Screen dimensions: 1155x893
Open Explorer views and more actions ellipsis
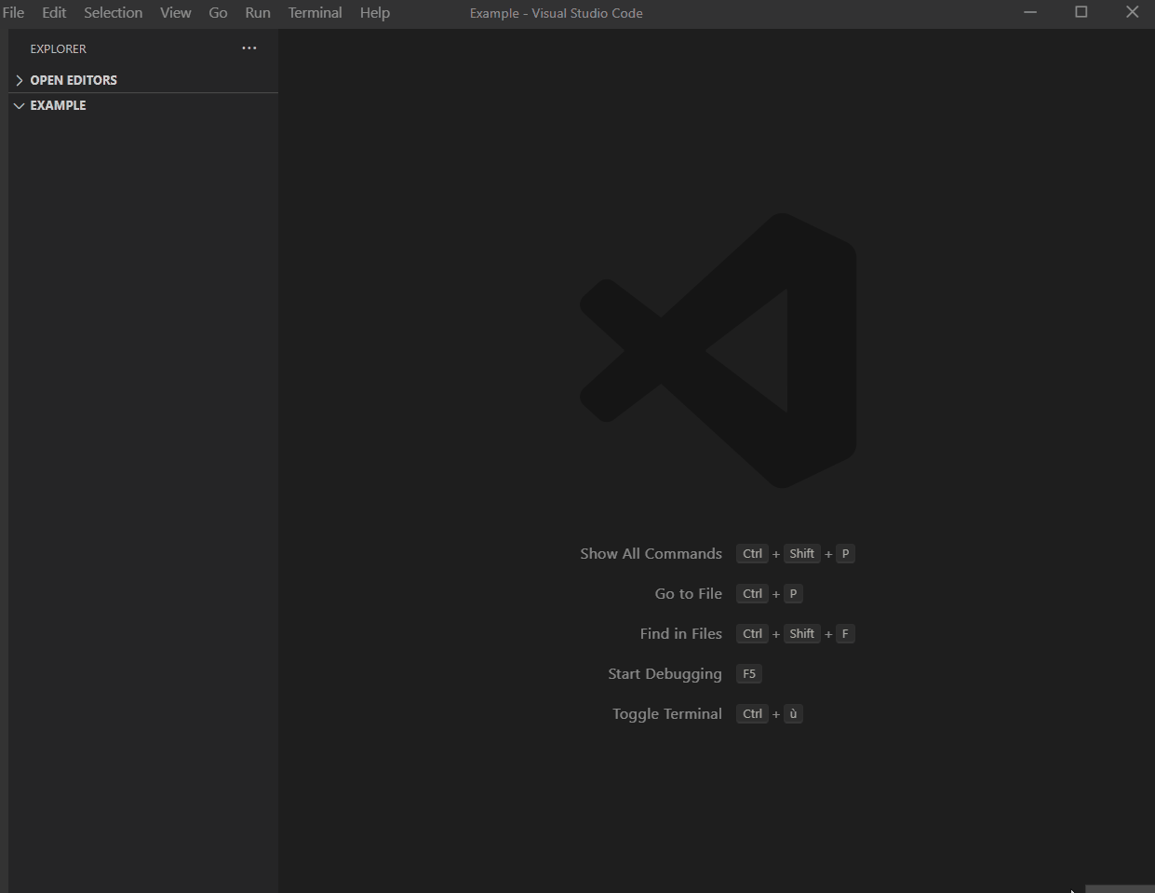249,48
